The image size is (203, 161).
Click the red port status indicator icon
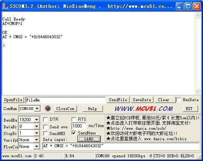48,109
